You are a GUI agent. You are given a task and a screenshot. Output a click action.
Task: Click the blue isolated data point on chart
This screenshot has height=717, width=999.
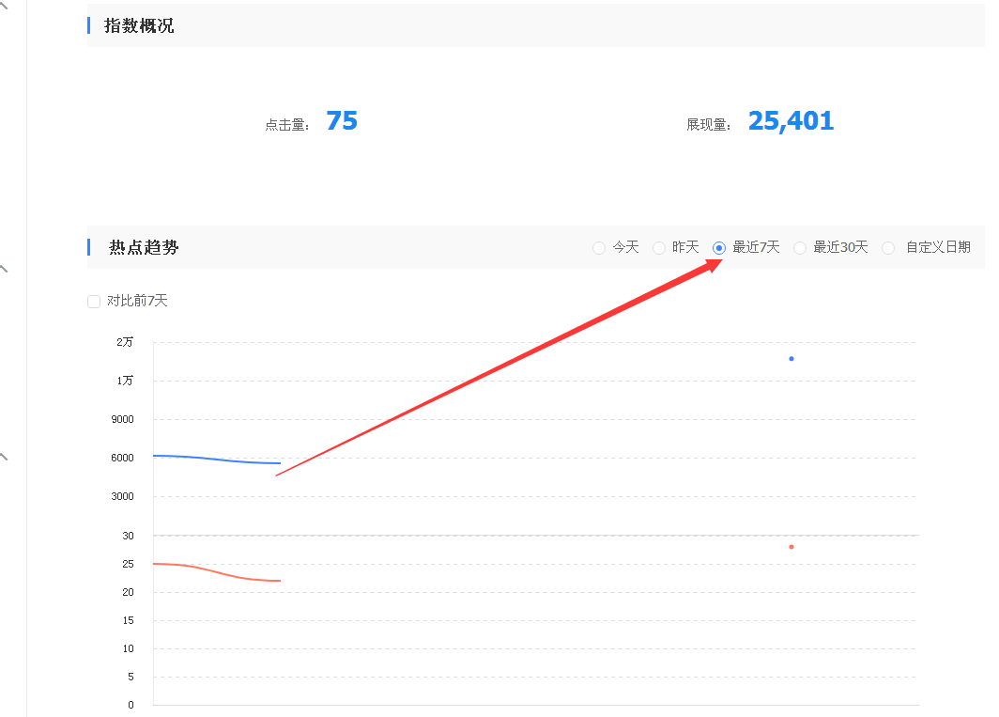[792, 359]
